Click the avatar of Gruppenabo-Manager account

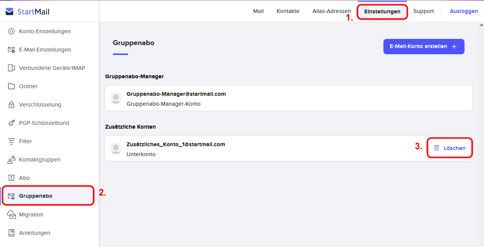116,98
